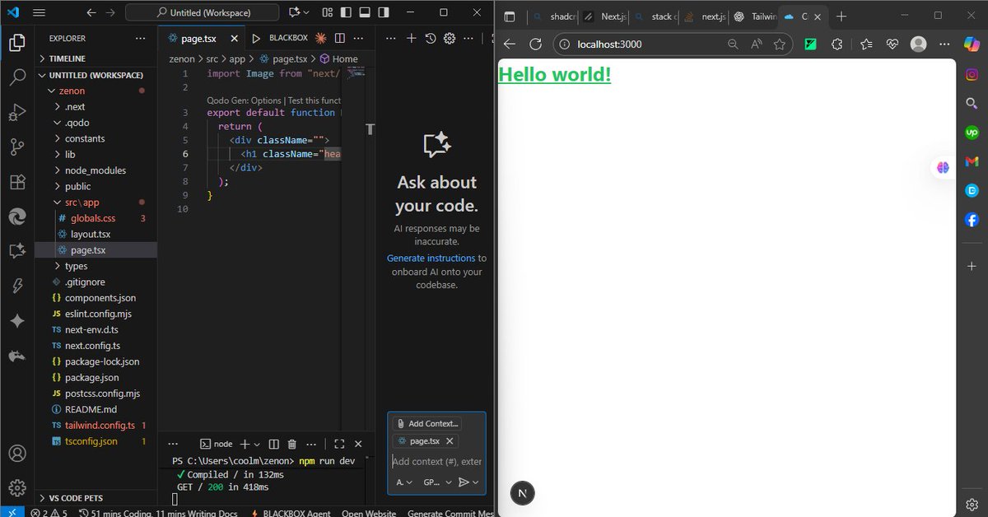Viewport: 988px width, 517px height.
Task: Open the Search view in VS Code
Action: point(16,77)
